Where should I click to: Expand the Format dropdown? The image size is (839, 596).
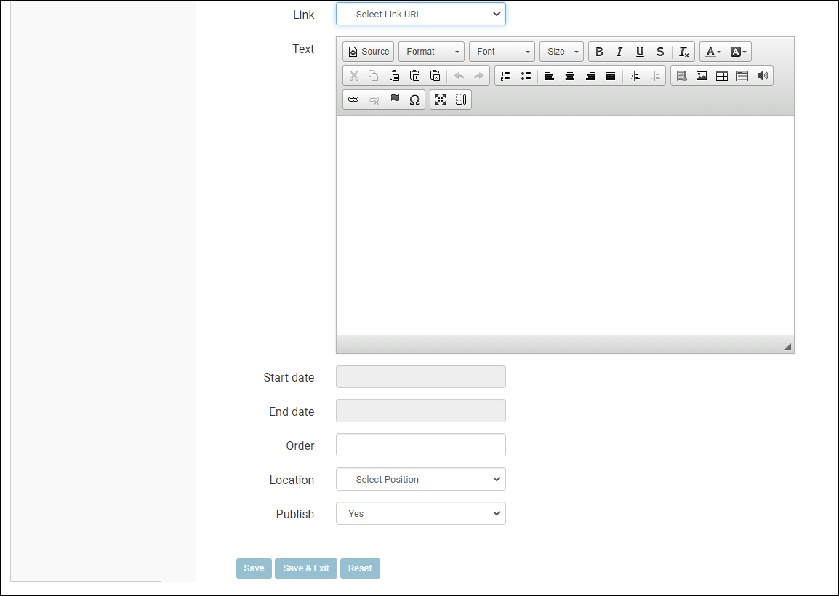pos(432,52)
